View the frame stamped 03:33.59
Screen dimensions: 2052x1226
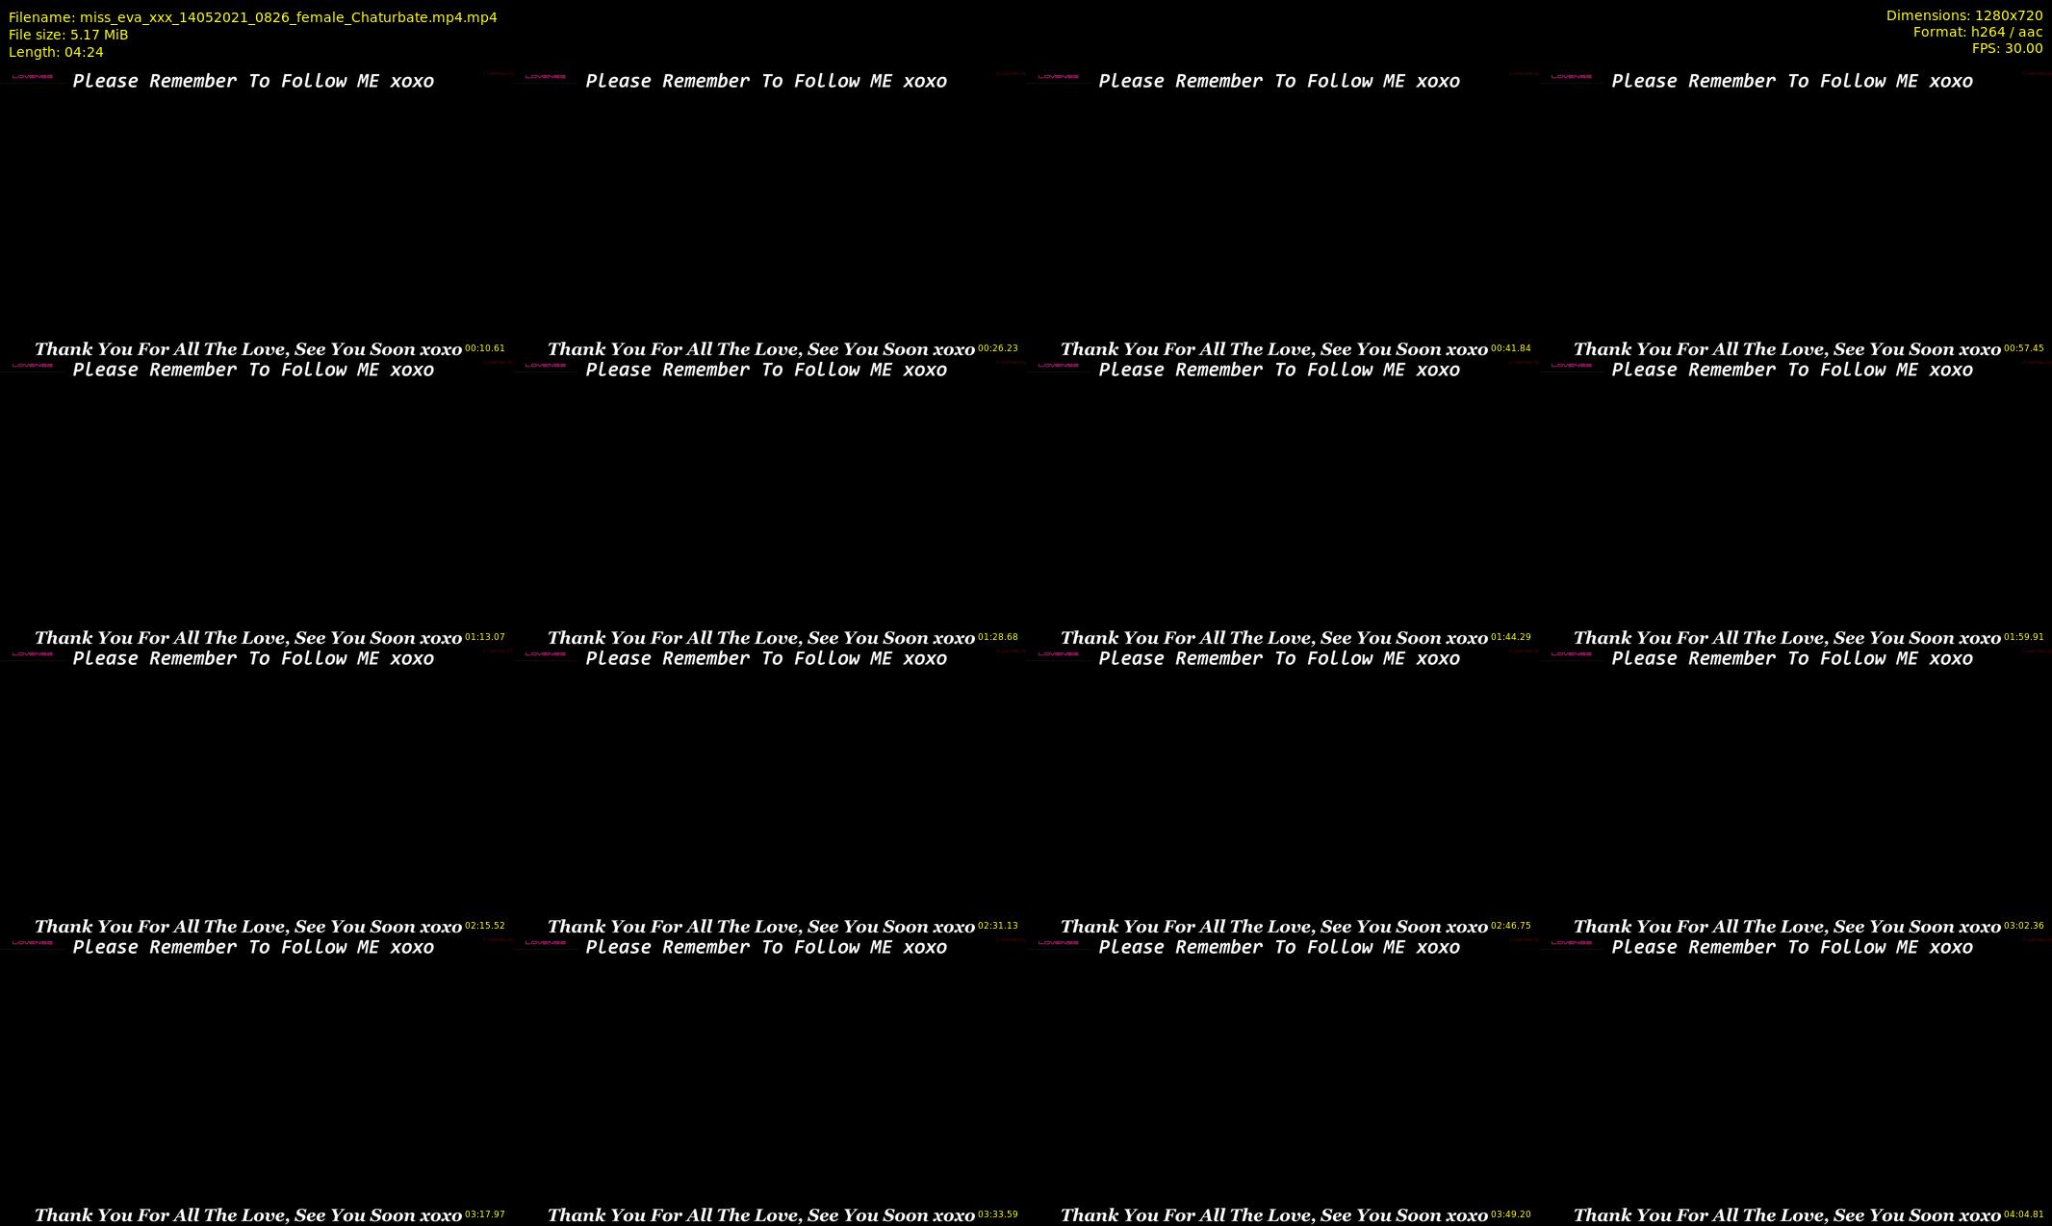click(x=769, y=1082)
